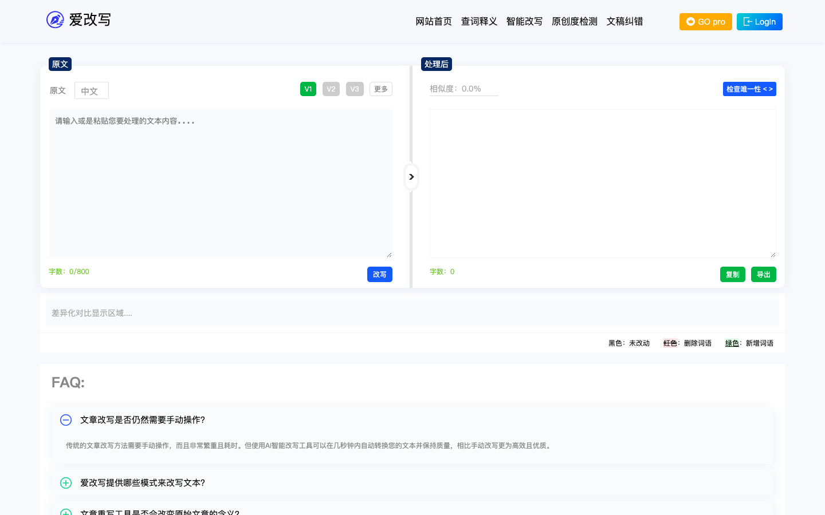Click the 爱改写 pen logo icon

tap(55, 20)
